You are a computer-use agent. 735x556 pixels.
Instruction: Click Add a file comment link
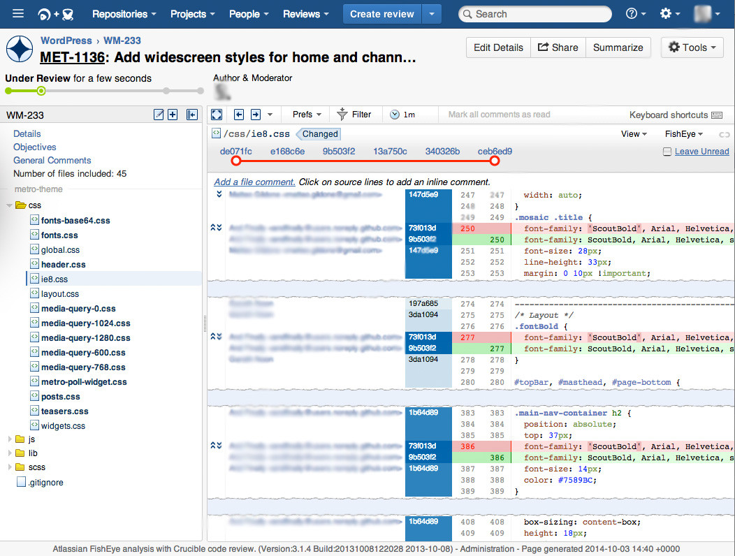254,182
